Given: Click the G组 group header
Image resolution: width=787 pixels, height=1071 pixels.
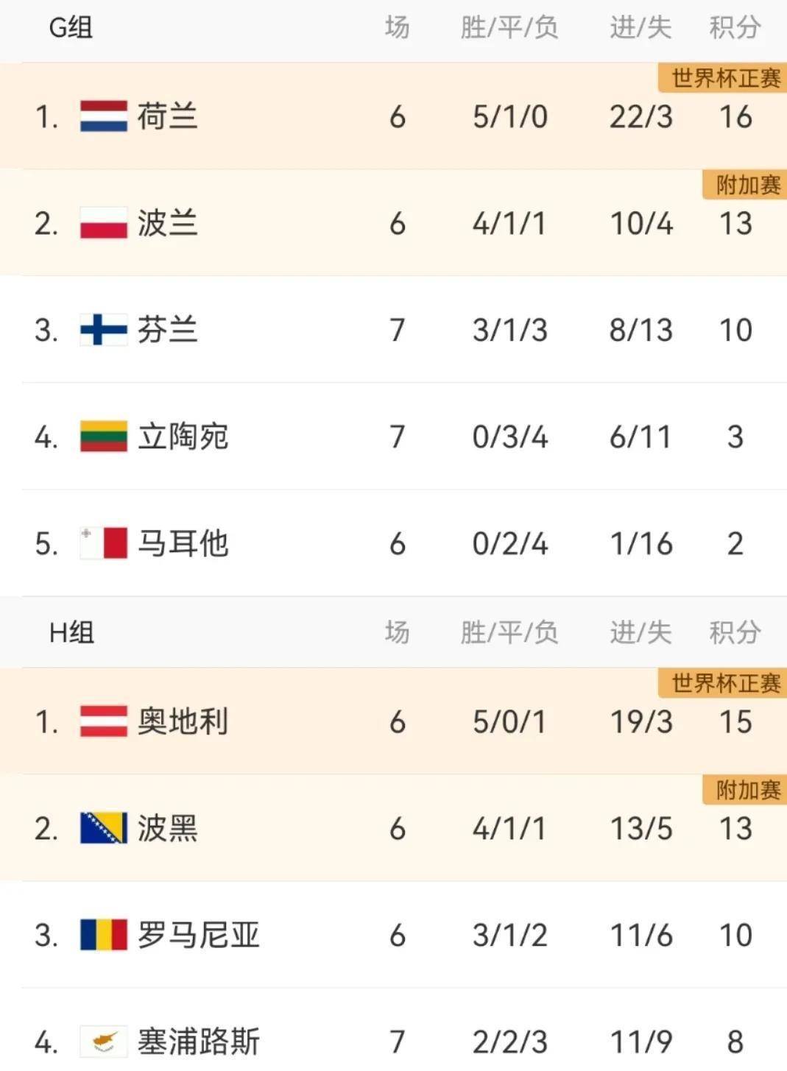Looking at the screenshot, I should (71, 28).
